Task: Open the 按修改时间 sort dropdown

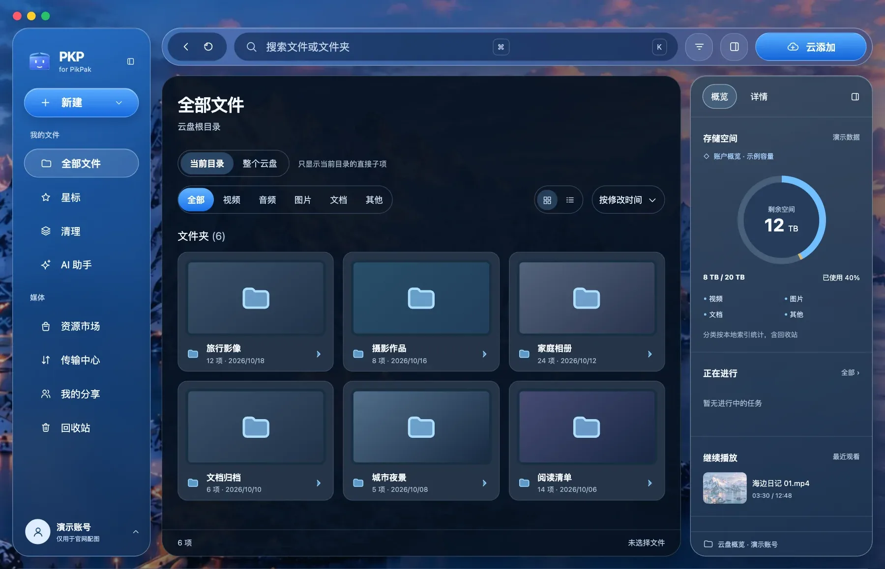Action: [628, 200]
